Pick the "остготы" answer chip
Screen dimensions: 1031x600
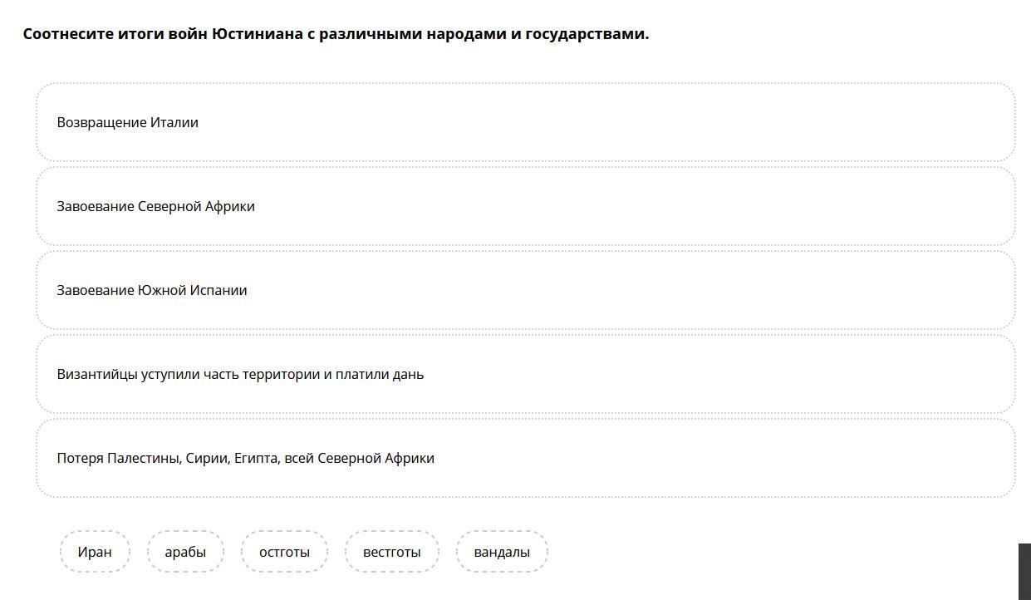tap(284, 552)
